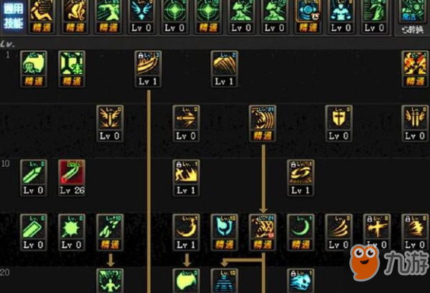Click the green ghost '鬼' skill icon
The height and width of the screenshot is (293, 430).
pos(34,68)
